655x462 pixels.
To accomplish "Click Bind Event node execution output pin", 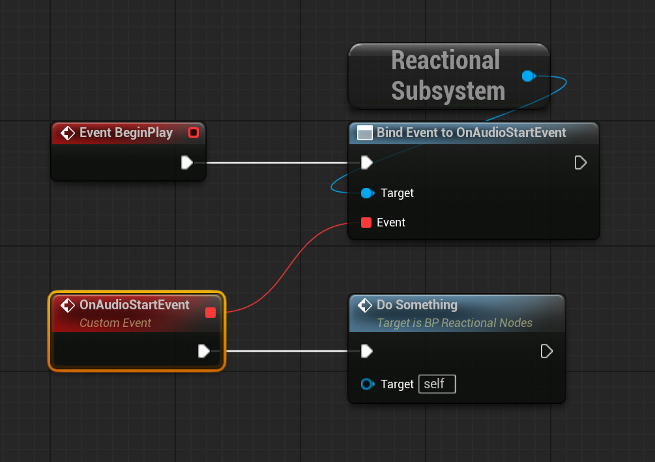I will (580, 162).
